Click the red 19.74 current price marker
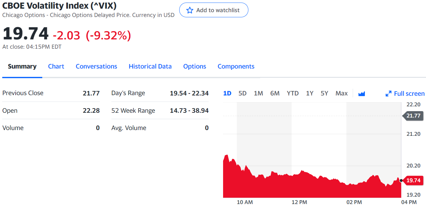The height and width of the screenshot is (205, 426). coord(413,180)
